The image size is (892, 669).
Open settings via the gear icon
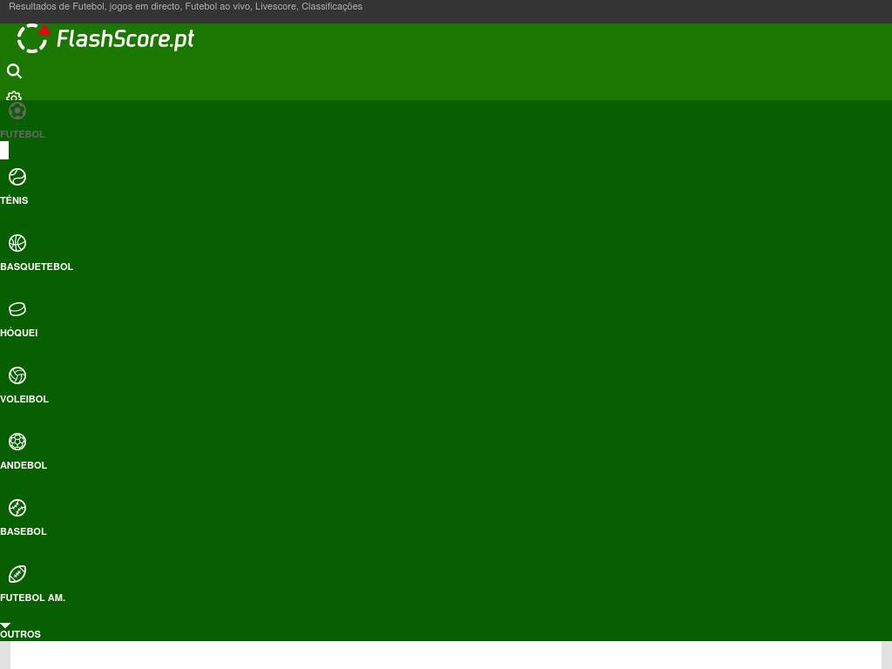click(14, 96)
